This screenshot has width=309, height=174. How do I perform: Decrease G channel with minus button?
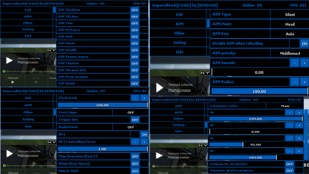pos(289,138)
